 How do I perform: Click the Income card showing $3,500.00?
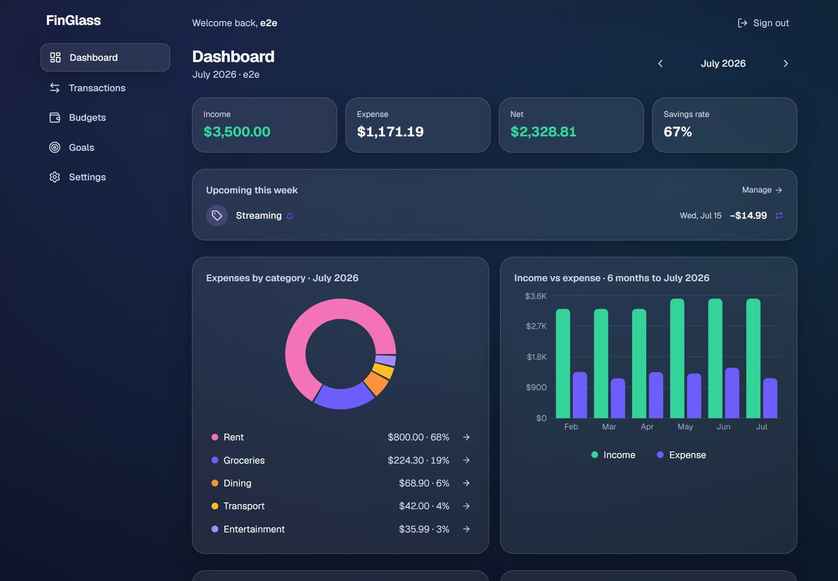click(264, 125)
